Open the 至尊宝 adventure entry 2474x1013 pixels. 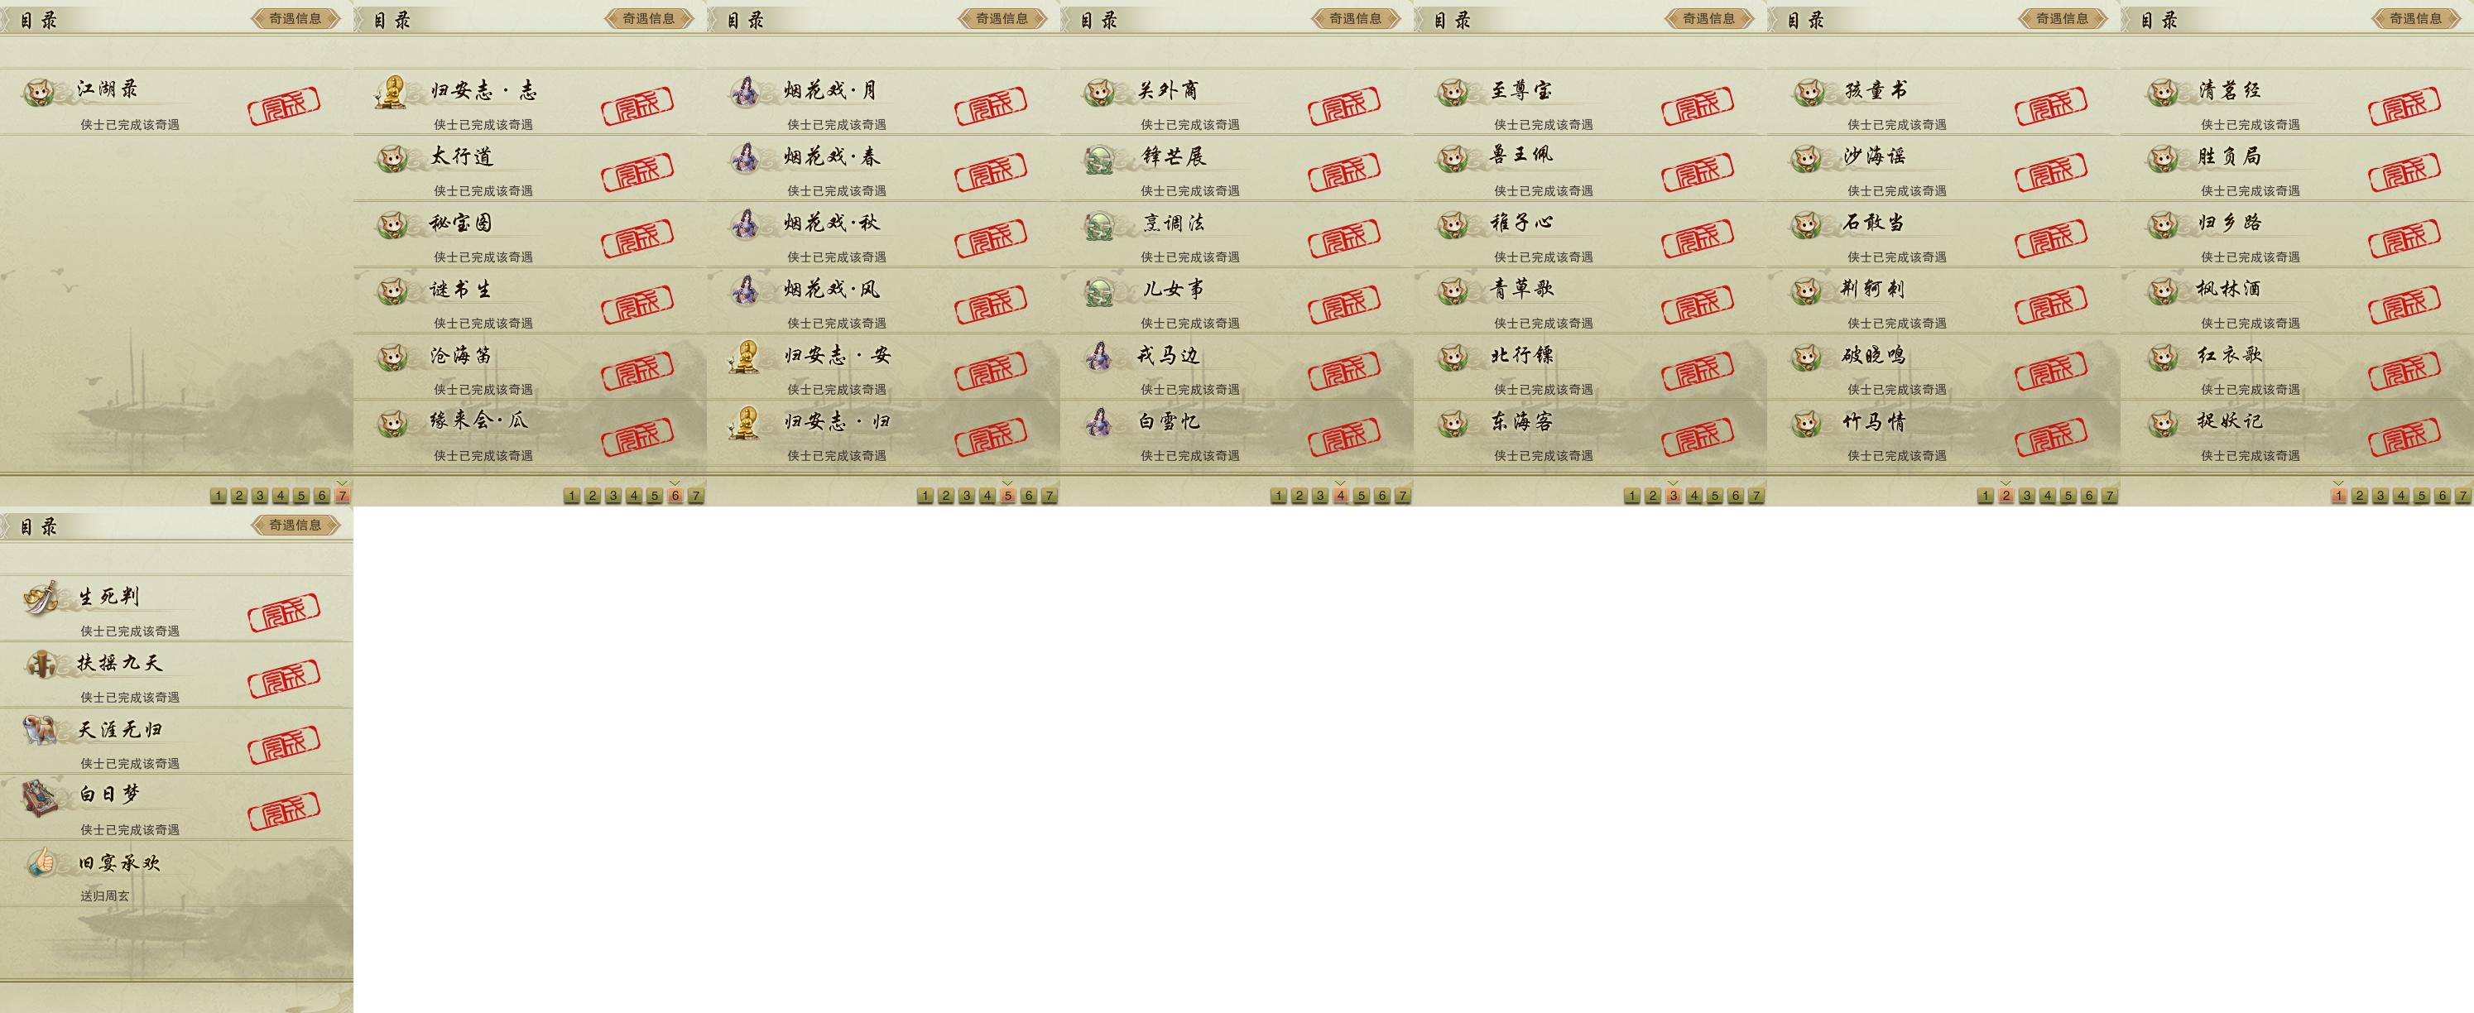coord(1589,102)
